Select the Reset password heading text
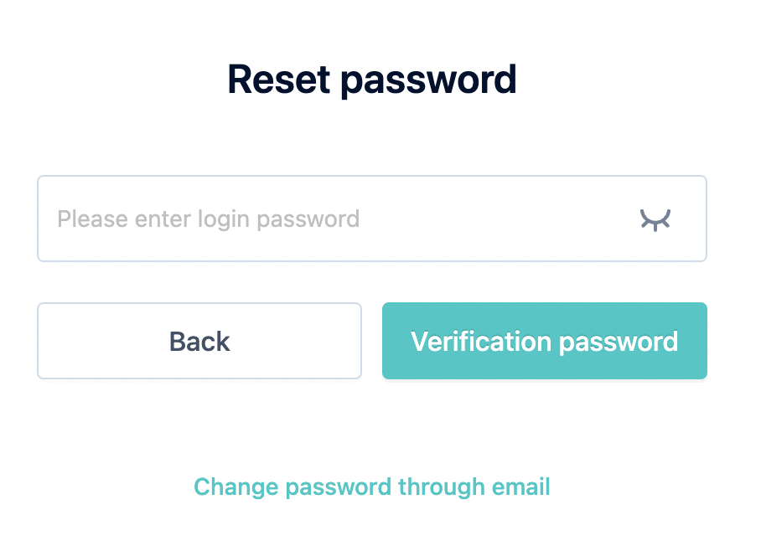 click(372, 80)
